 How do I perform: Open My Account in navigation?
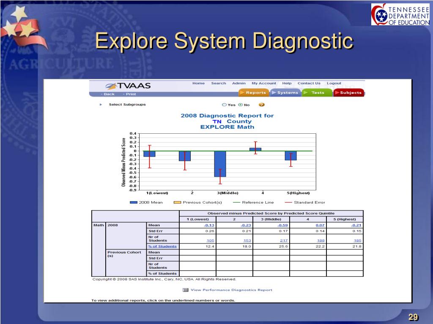264,83
